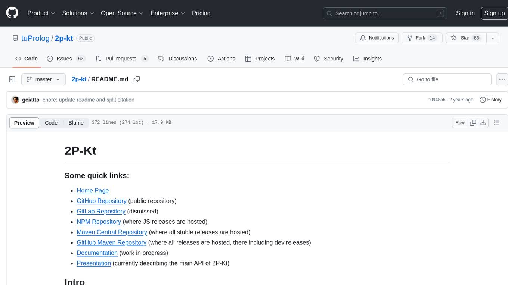Viewport: 508px width, 285px height.
Task: Switch to the Insights tab
Action: [x=368, y=59]
